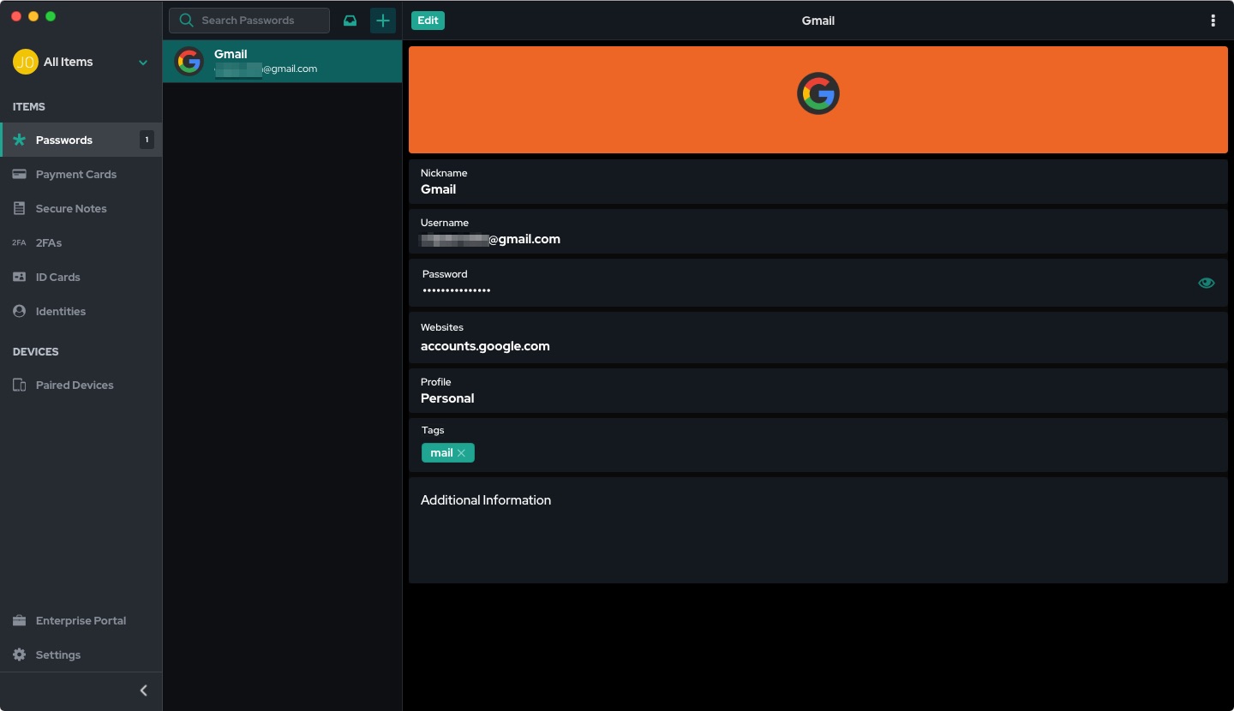Click the mail tag chip

pos(448,453)
